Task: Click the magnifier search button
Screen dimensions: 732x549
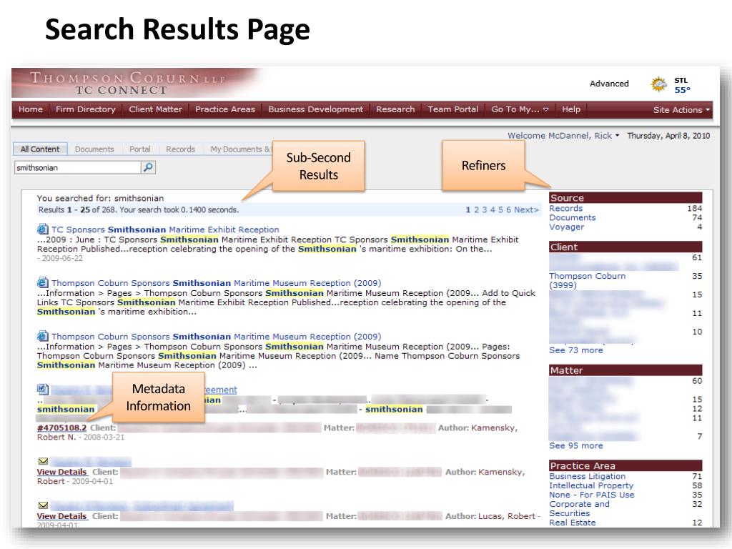Action: 148,167
